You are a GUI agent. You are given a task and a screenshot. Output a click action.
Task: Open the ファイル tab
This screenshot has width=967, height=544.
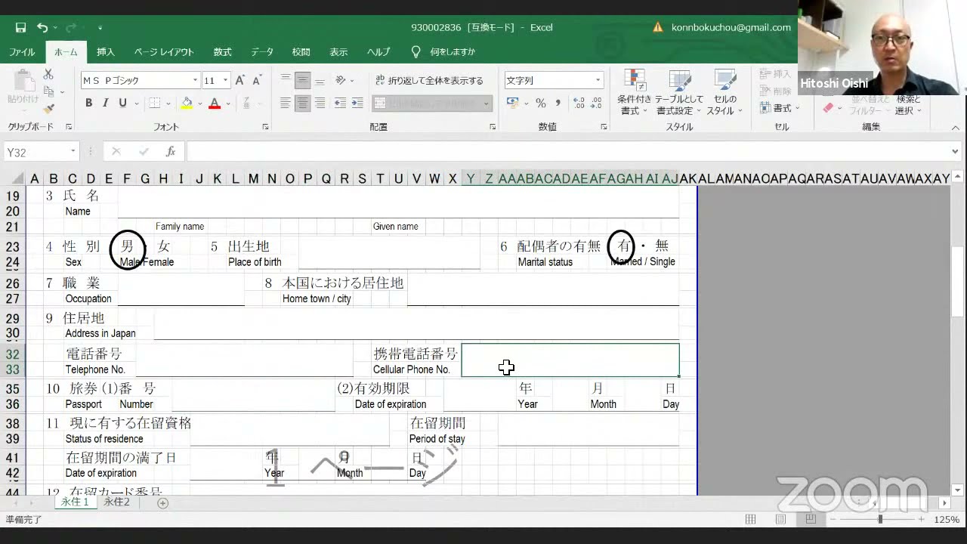22,52
